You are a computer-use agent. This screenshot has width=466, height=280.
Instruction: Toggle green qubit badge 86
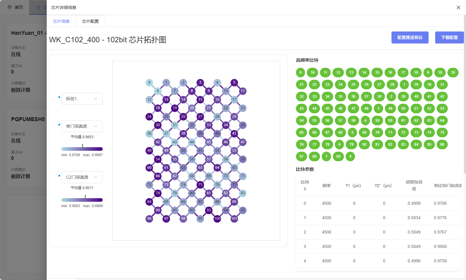pyautogui.click(x=442, y=144)
